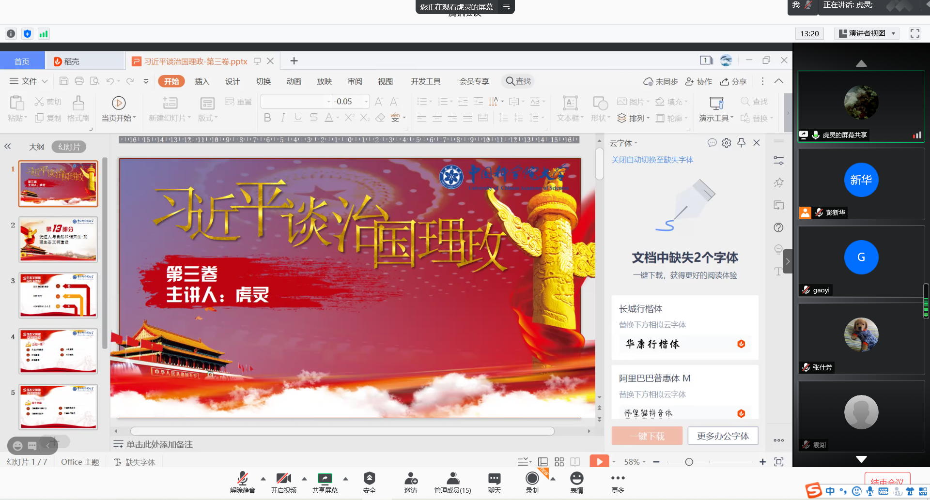Expand the zoom percentage 58% dropdown
The width and height of the screenshot is (930, 500).
click(x=635, y=462)
